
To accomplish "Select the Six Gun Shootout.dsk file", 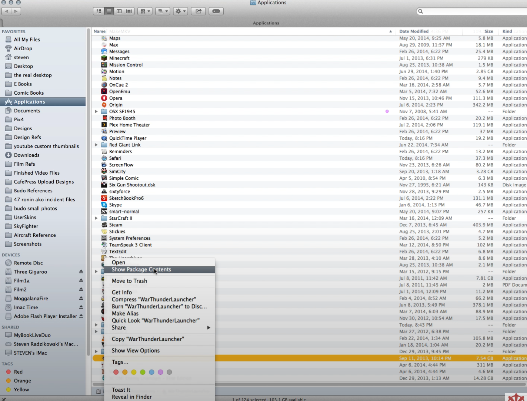I will tap(309, 185).
